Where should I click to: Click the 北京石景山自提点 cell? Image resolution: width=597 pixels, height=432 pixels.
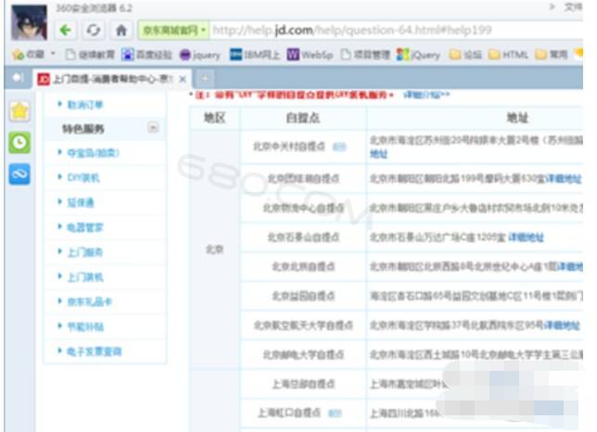pos(303,237)
